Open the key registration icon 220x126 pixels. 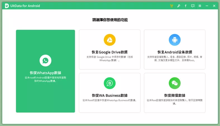[x=179, y=6]
